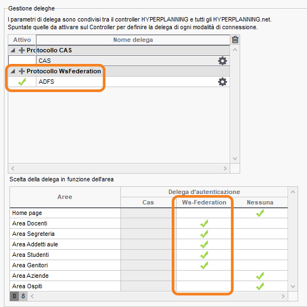Click the trash icon to delete delegation
The height and width of the screenshot is (307, 307).
click(x=235, y=40)
